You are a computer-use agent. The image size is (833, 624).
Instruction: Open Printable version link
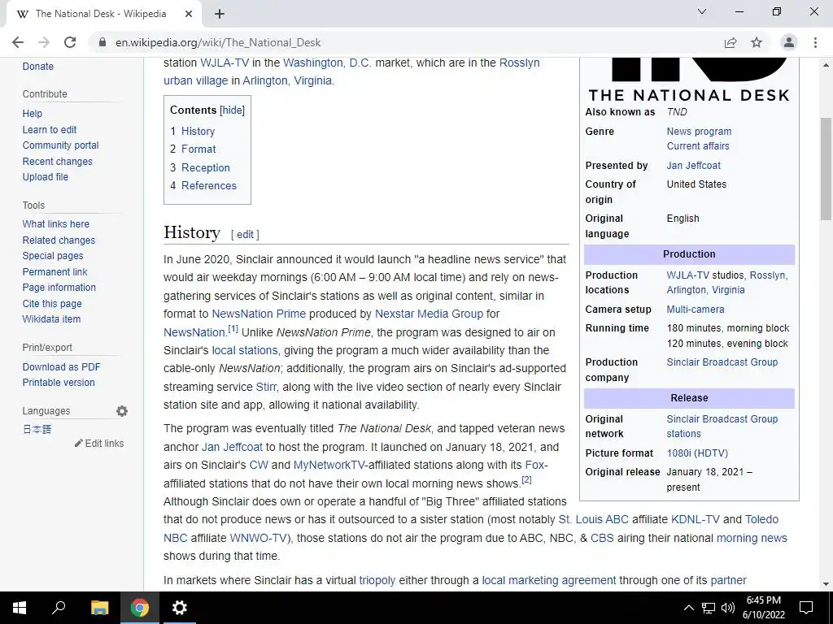pyautogui.click(x=59, y=383)
